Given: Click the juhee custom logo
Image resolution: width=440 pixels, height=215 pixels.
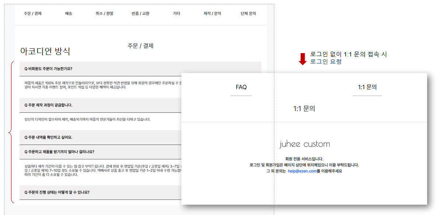Looking at the screenshot, I should coord(305,144).
